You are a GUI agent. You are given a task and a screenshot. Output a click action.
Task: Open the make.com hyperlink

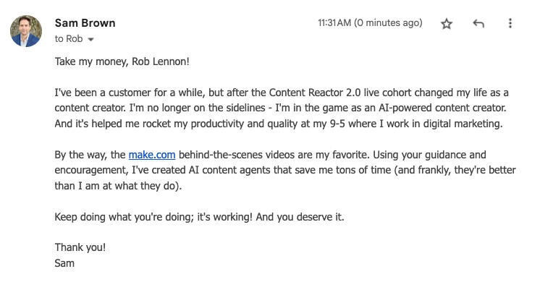click(x=152, y=155)
